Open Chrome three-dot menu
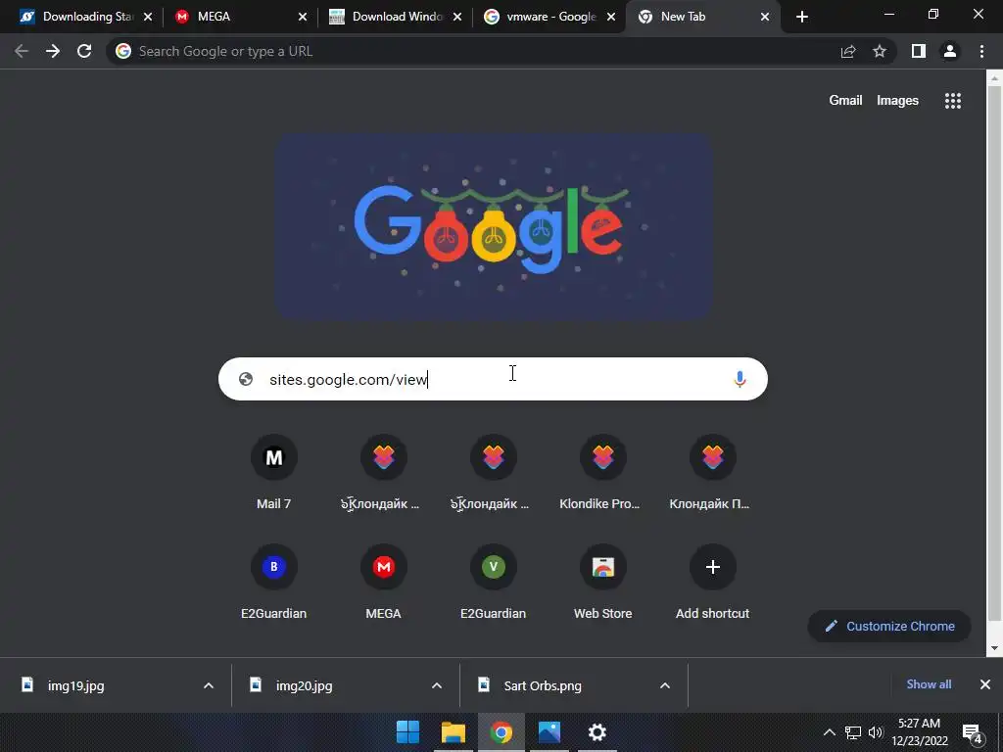1003x752 pixels. [981, 51]
